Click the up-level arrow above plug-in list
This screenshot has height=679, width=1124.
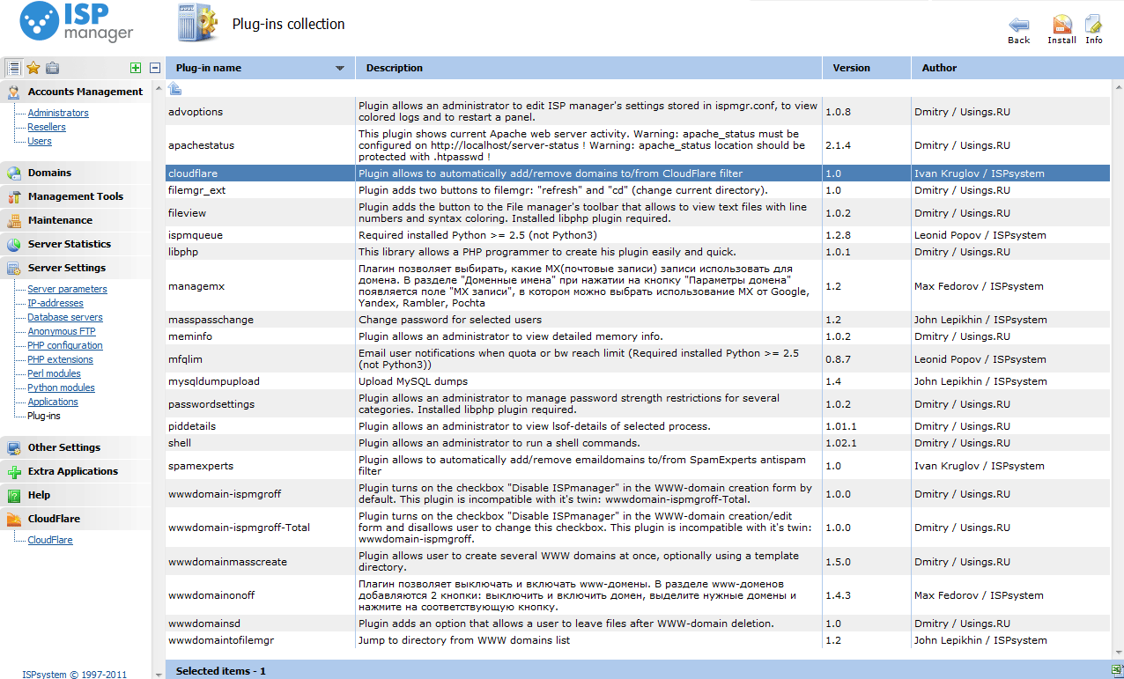click(x=175, y=88)
